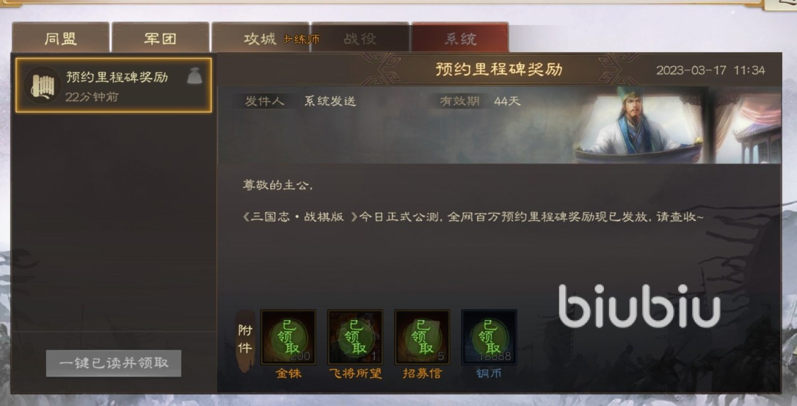This screenshot has height=406, width=797.
Task: Click the 金铢 item name text
Action: 288,374
